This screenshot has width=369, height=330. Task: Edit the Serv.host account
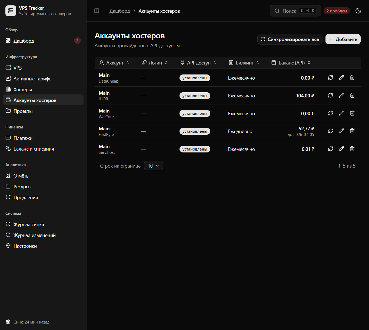click(341, 149)
